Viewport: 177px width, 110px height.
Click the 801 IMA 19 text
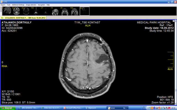click(167, 100)
